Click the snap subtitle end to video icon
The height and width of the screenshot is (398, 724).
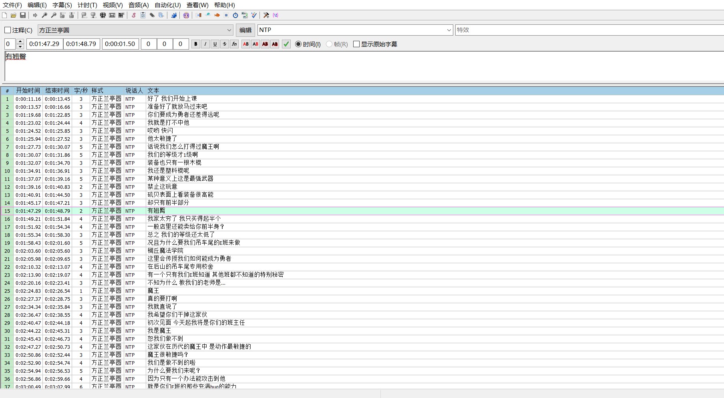[x=93, y=15]
